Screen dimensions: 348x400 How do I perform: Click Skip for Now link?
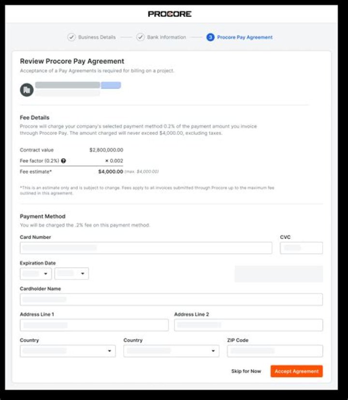(x=246, y=371)
